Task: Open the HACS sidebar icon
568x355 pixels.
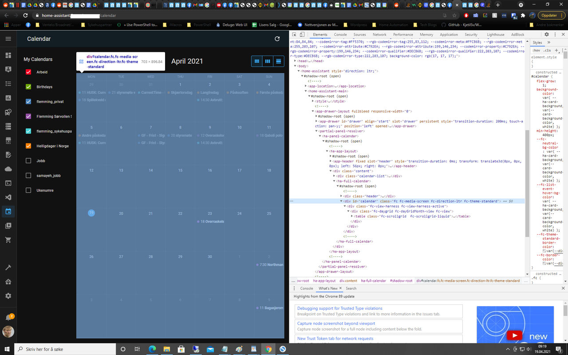Action: pyautogui.click(x=8, y=141)
